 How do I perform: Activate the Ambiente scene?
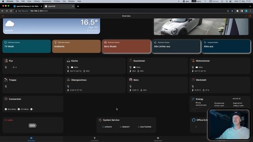click(76, 46)
